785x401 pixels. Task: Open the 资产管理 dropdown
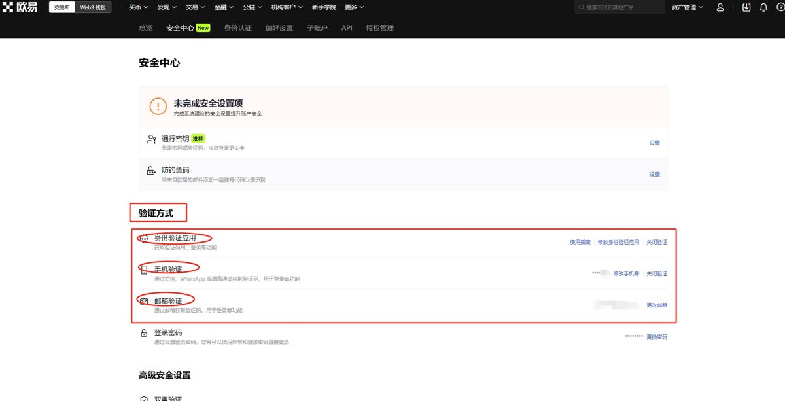[688, 7]
